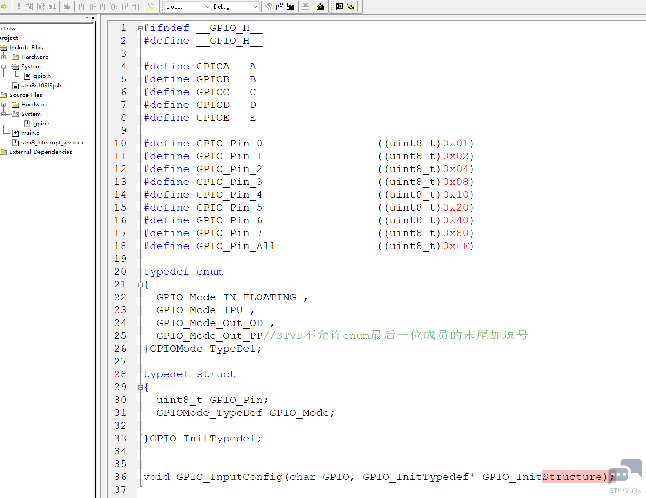This screenshot has width=646, height=498.
Task: Select Hardware folder label under Include Files
Action: coord(35,57)
